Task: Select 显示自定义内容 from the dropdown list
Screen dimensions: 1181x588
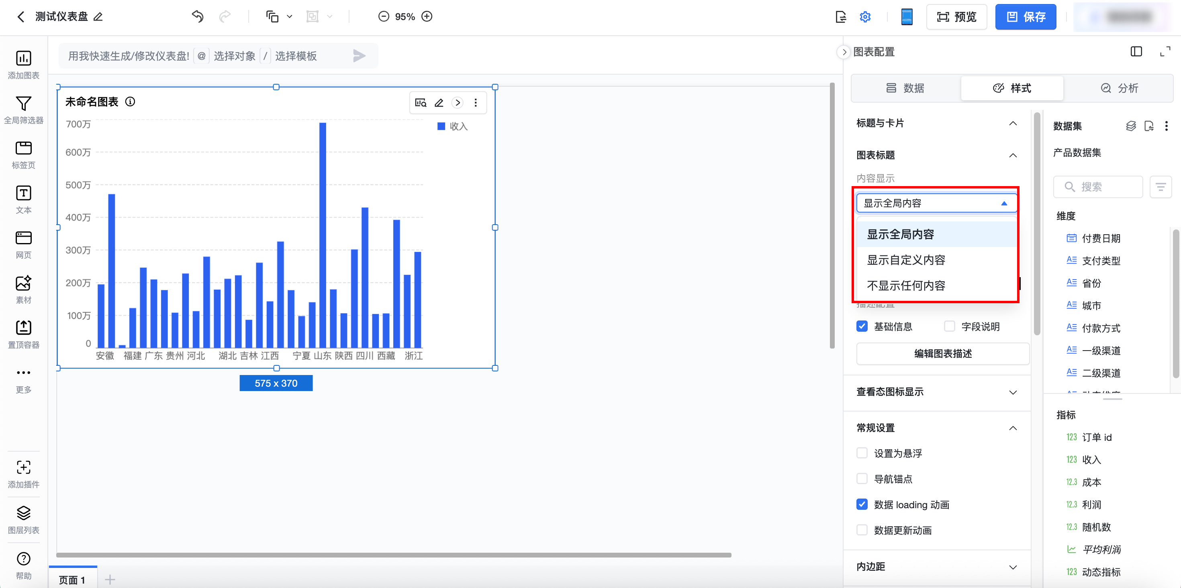Action: coord(906,260)
